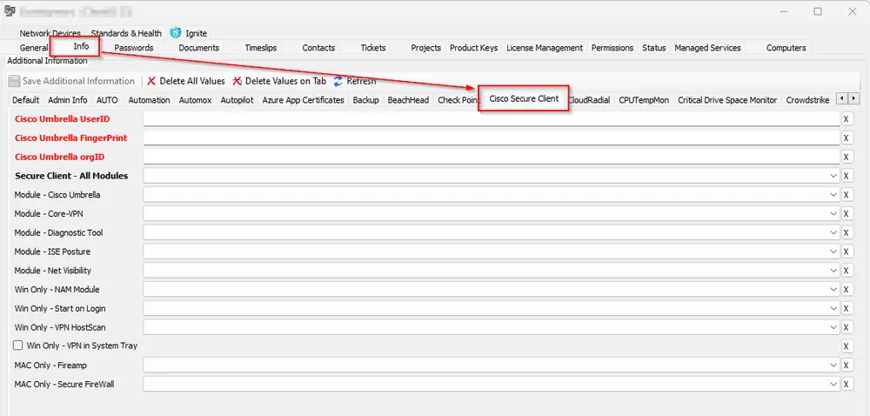Screen dimensions: 870x416
Task: Open the Product Keys tab
Action: click(x=473, y=48)
